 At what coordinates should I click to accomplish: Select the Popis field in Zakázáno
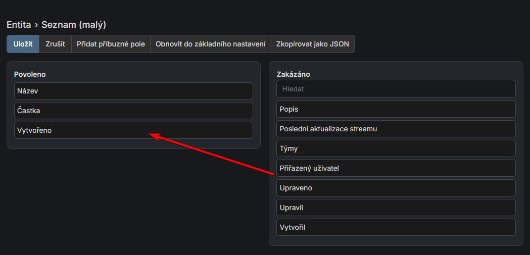coord(396,109)
